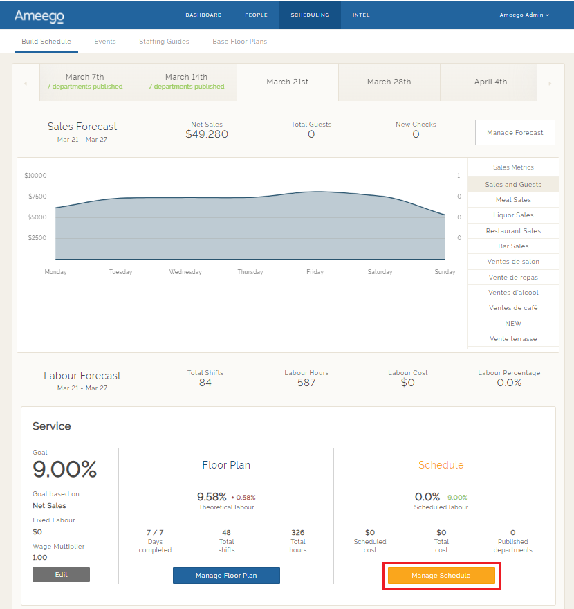Switch to the Dashboard section

203,15
